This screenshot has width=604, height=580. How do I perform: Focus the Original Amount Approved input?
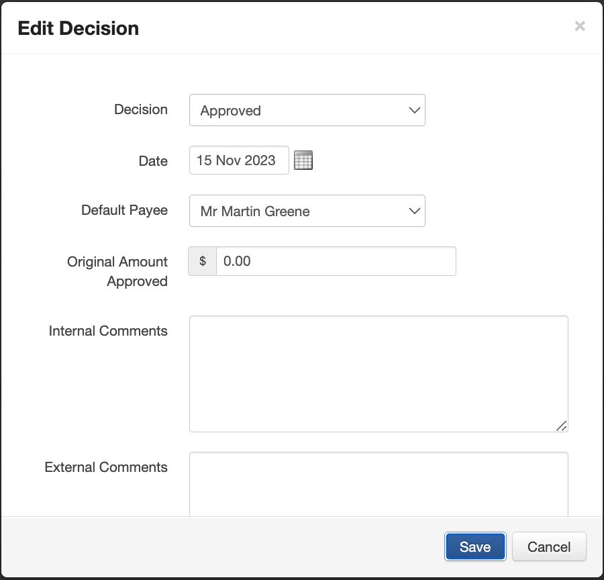tap(336, 261)
